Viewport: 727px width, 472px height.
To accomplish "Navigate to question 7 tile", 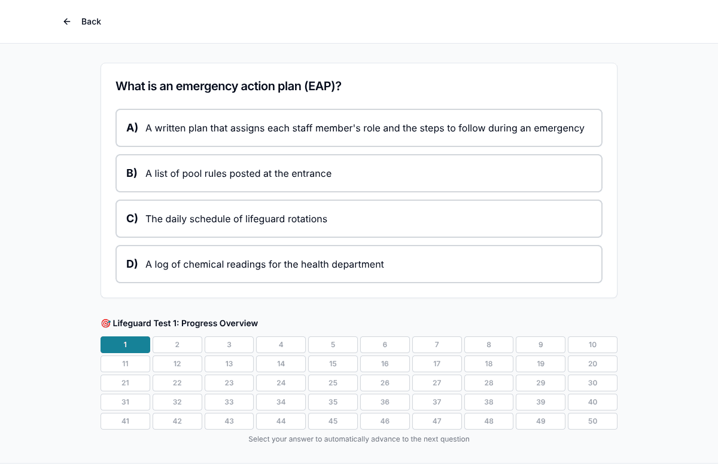I will (437, 345).
